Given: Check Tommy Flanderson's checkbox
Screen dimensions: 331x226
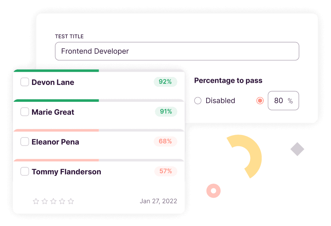Looking at the screenshot, I should (x=25, y=171).
